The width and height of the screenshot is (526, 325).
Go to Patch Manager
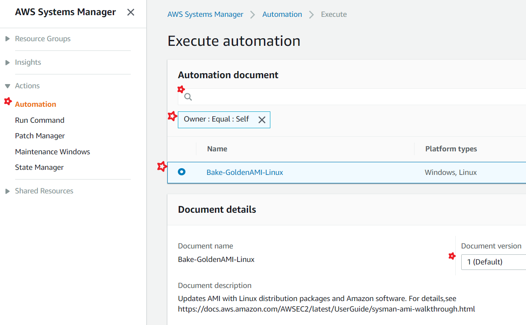[x=40, y=136]
